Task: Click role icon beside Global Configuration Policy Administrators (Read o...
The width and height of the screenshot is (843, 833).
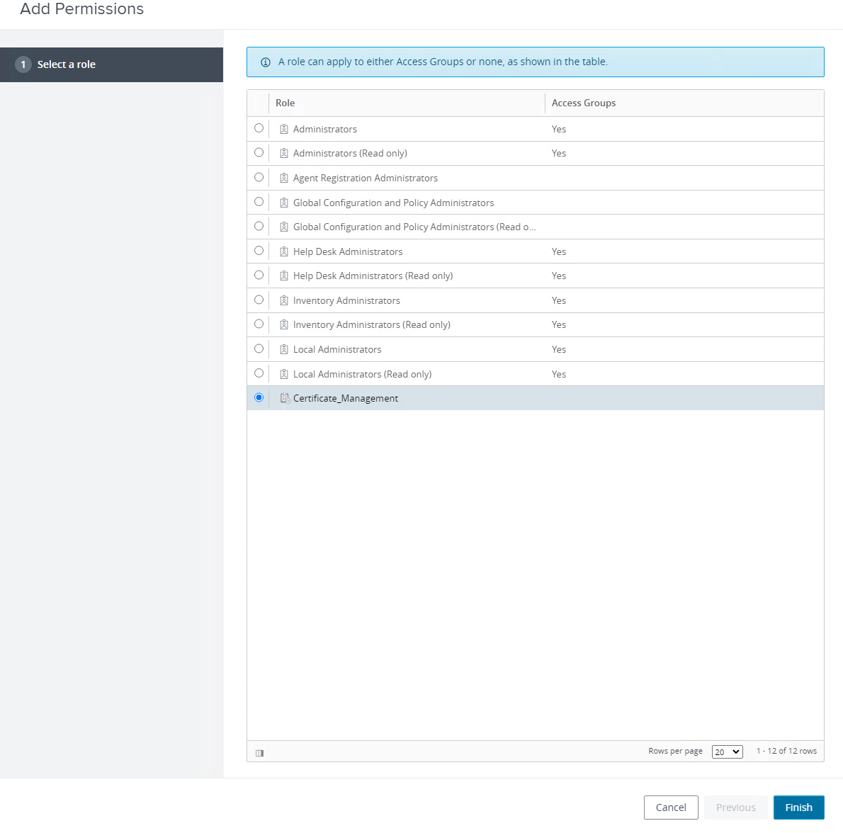Action: click(284, 227)
